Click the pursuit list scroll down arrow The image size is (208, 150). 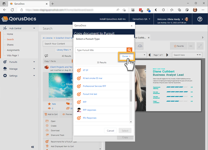(131, 122)
